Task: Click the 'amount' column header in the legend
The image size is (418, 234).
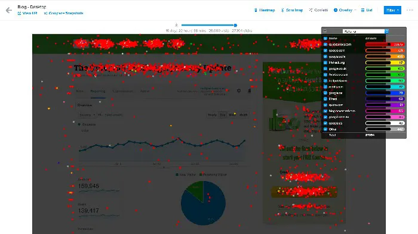Action: [371, 38]
